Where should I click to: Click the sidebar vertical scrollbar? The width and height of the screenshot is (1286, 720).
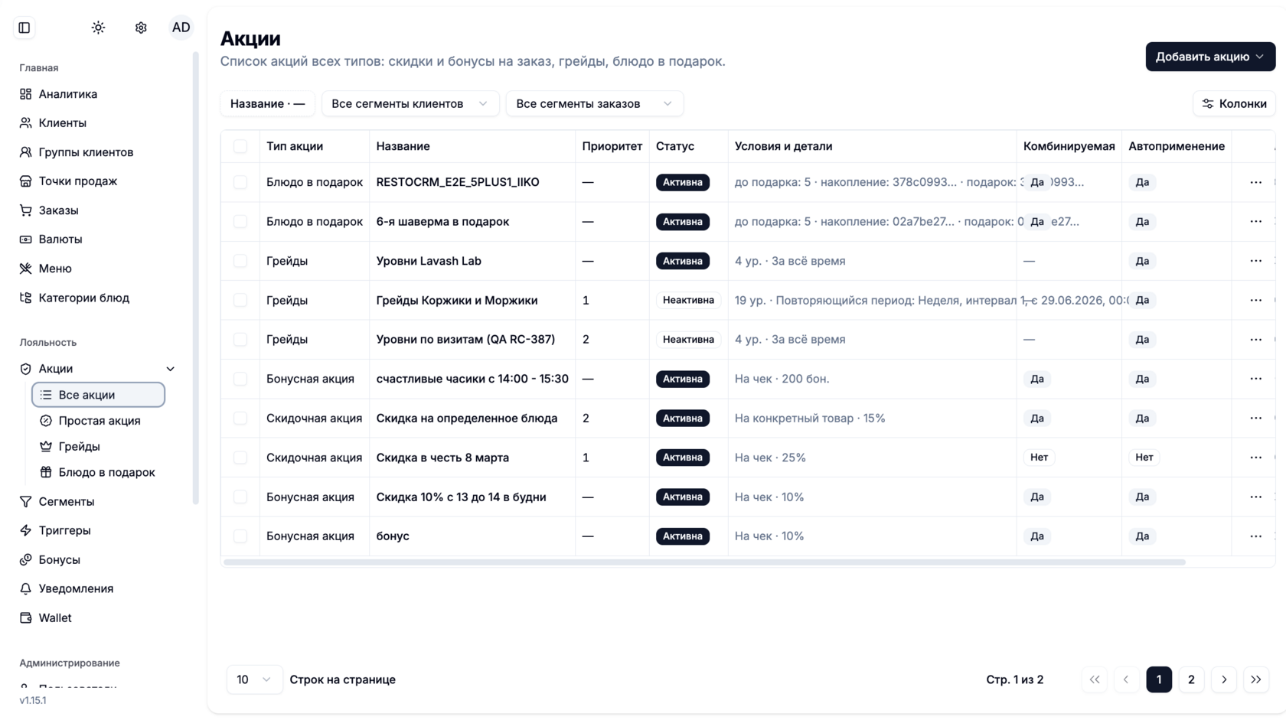196,279
